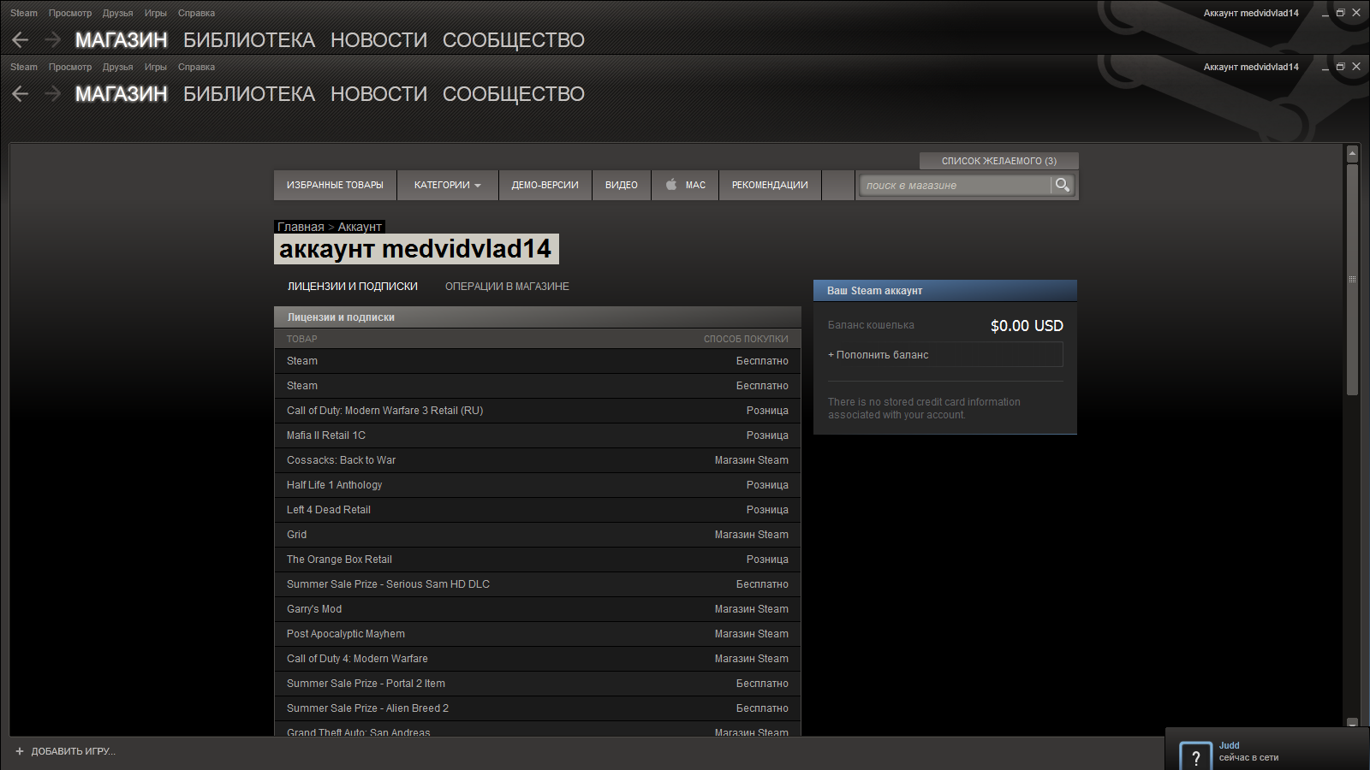Viewport: 1370px width, 770px height.
Task: Open Друзья menu in rear window
Action: (x=117, y=13)
